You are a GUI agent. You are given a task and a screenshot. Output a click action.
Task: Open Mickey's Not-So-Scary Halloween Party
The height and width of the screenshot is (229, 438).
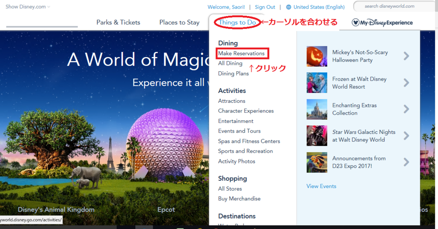[x=360, y=56]
